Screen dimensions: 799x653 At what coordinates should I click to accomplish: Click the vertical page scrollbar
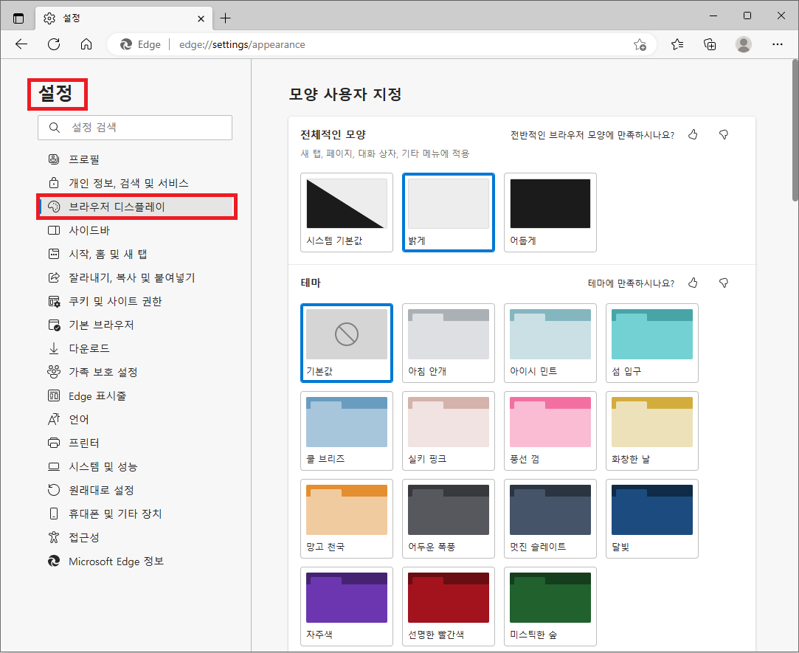795,131
